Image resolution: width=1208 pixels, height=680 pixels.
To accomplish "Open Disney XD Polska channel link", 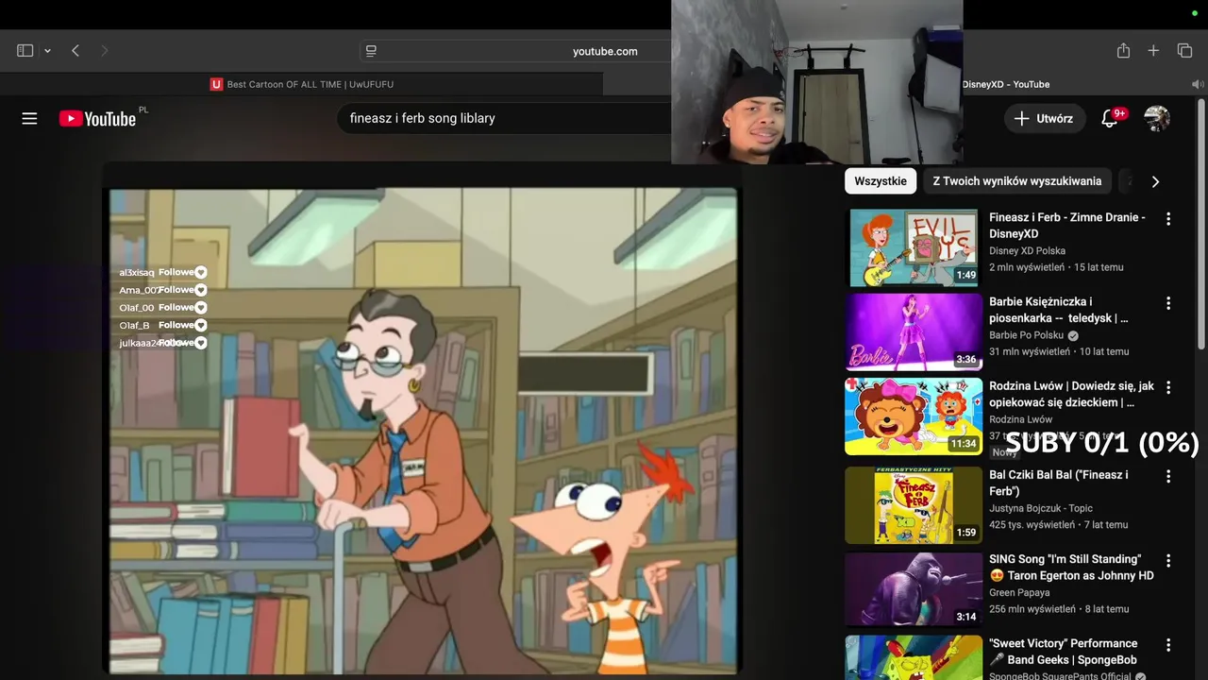I will click(x=1027, y=251).
